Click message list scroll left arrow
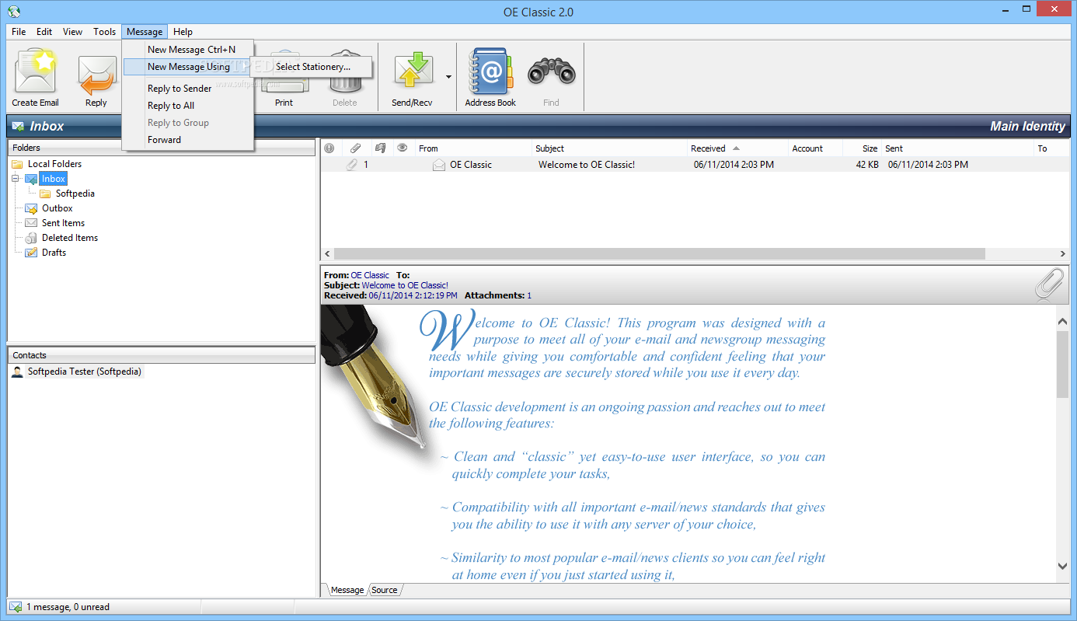This screenshot has height=621, width=1077. tap(327, 254)
